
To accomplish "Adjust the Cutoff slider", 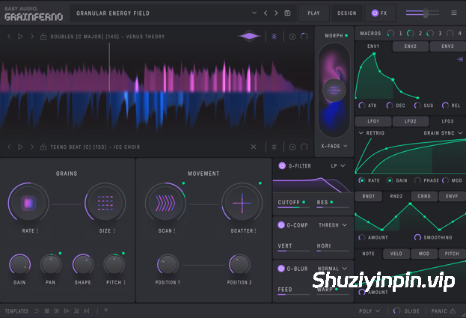I will click(x=293, y=207).
